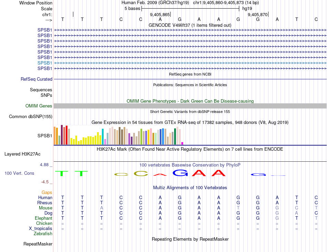Select the Elephant species row label
Screen dimensions: 327x252
pos(43,218)
